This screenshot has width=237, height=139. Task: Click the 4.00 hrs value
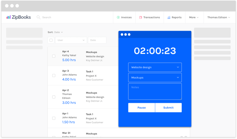click(69, 79)
